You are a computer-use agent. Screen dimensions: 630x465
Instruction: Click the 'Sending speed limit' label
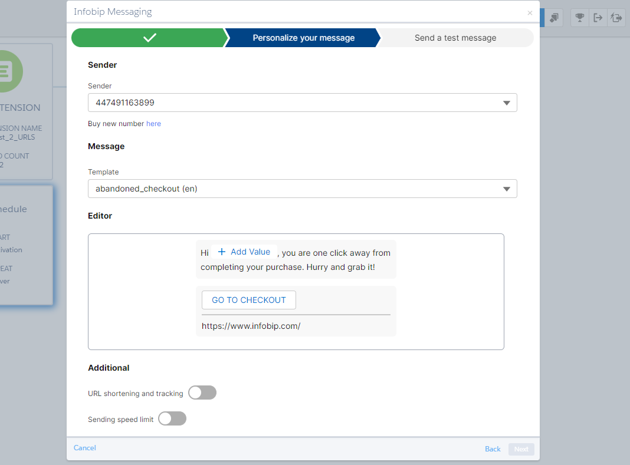[120, 420]
